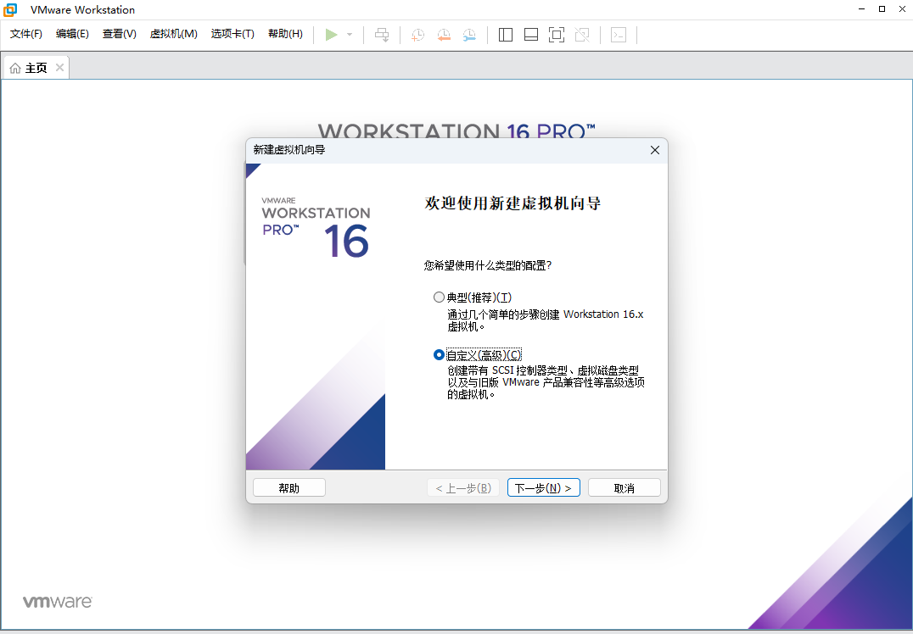Open the console view icon
Image resolution: width=913 pixels, height=634 pixels.
[x=619, y=35]
